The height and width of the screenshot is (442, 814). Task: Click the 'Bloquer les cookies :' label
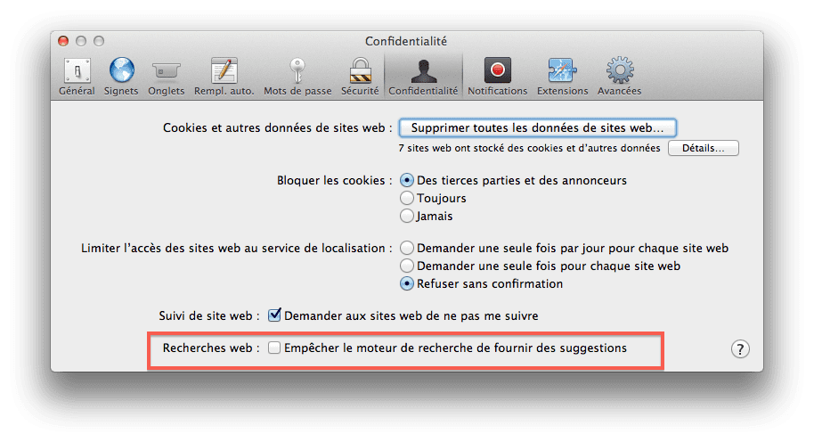click(334, 180)
